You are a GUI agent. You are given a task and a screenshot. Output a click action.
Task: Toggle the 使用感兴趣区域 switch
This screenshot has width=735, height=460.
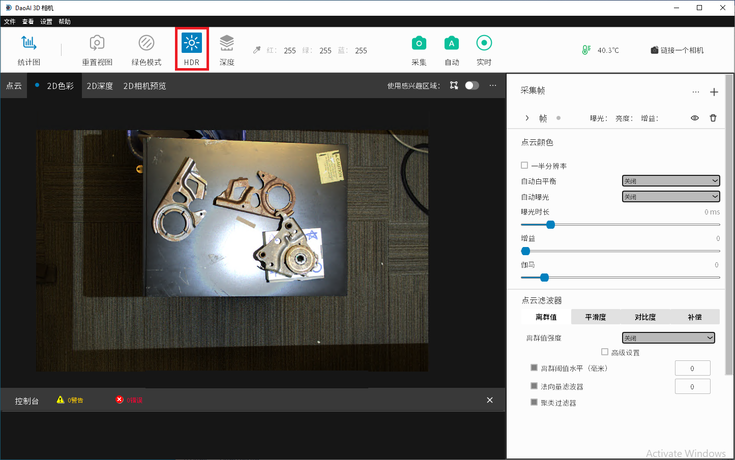tap(472, 85)
